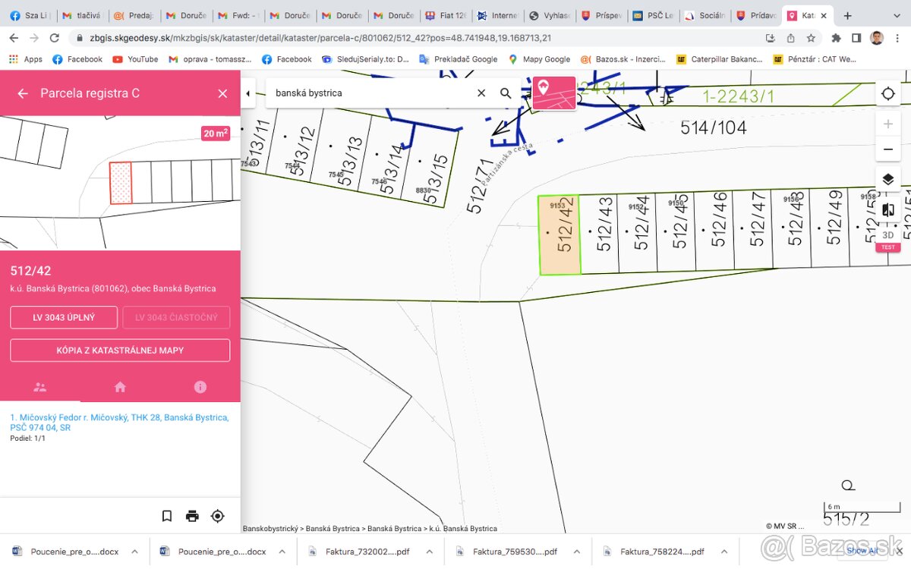This screenshot has height=569, width=911.
Task: Center map on my location
Action: click(887, 93)
